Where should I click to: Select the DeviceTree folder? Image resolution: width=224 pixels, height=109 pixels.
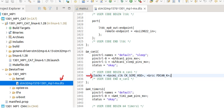click(16, 70)
